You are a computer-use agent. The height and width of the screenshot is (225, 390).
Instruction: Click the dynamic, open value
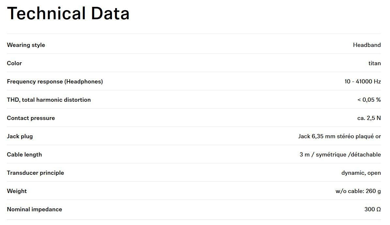coord(361,173)
